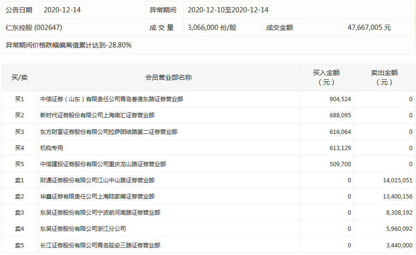
Task: Open 东吴证券浙江分公司 entry
Action: pyautogui.click(x=83, y=228)
